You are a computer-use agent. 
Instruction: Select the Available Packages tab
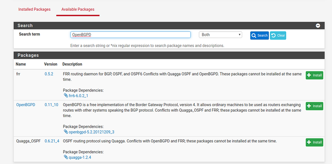click(78, 9)
